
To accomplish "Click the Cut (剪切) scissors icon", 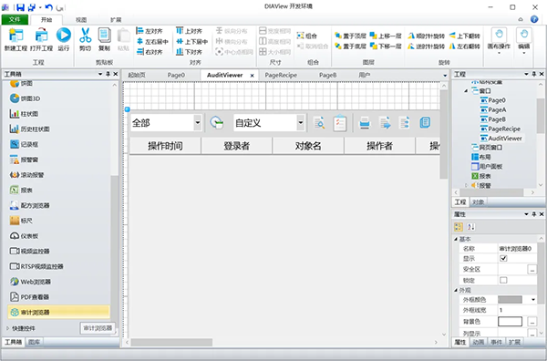I will 85,36.
